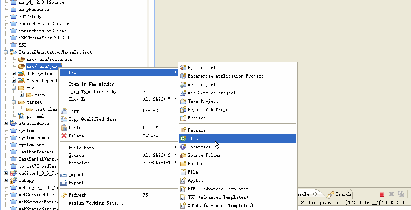Click the Package icon in New submenu

(183, 130)
